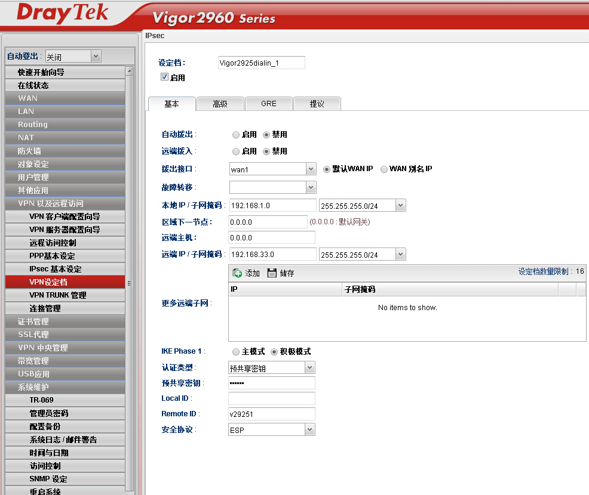The width and height of the screenshot is (589, 495).
Task: Open the Routing sidebar menu
Action: click(65, 125)
